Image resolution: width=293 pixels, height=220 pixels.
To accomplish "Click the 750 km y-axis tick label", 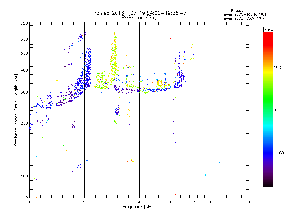I will point(24,23).
